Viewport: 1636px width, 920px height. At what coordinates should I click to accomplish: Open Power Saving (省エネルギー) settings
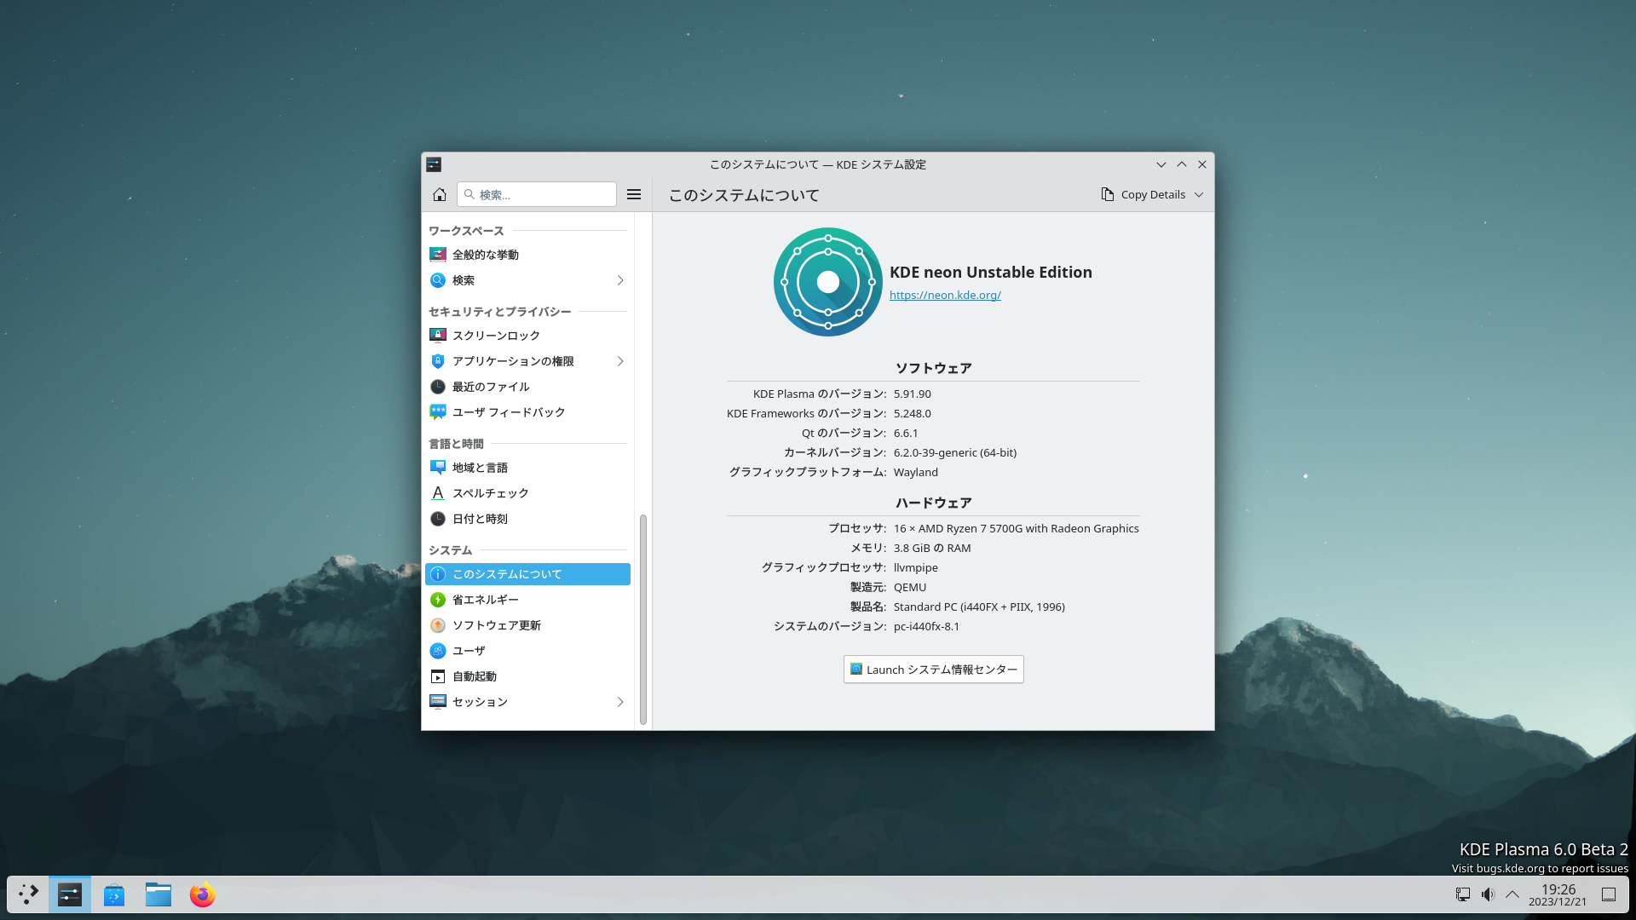(485, 600)
